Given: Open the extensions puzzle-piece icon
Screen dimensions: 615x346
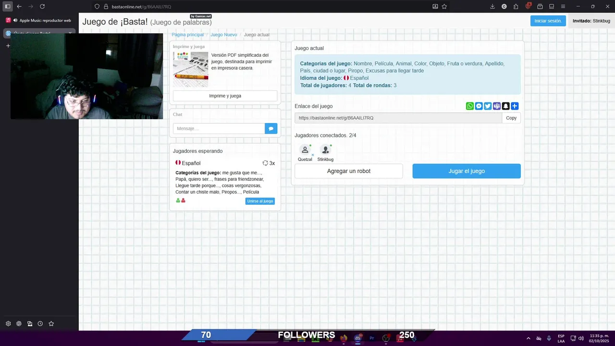Looking at the screenshot, I should [x=516, y=6].
